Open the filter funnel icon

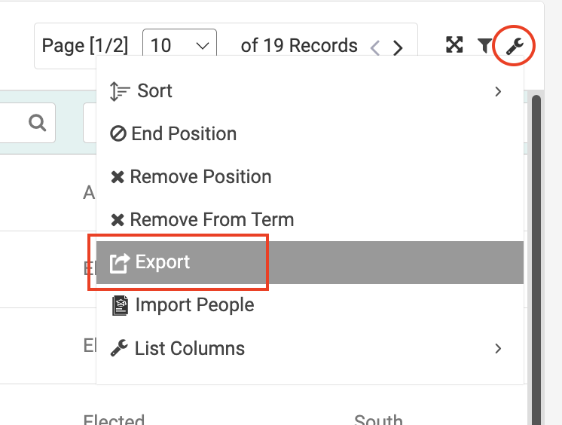[484, 45]
